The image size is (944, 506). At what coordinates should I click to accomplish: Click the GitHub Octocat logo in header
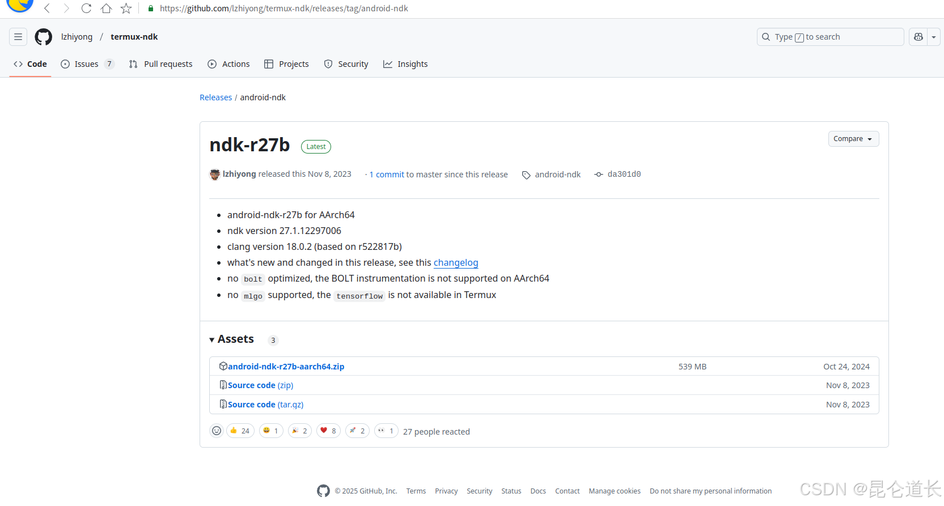pyautogui.click(x=43, y=37)
